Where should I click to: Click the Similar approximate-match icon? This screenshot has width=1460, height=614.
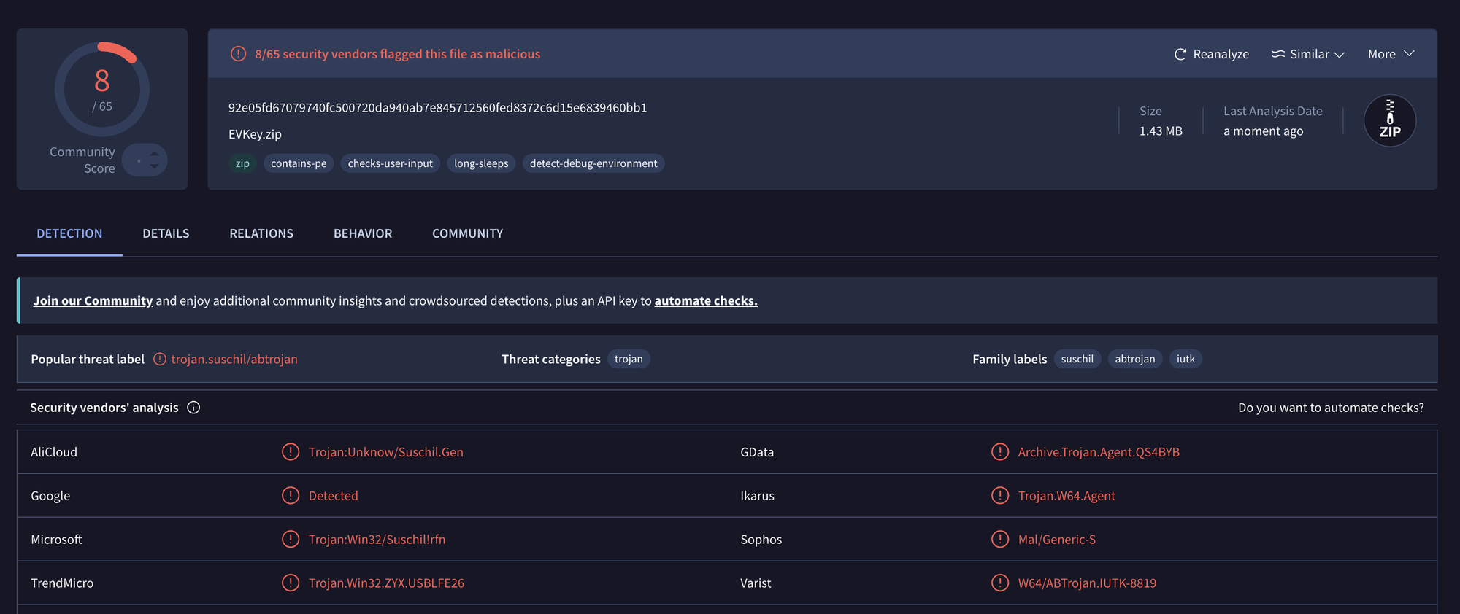point(1277,54)
